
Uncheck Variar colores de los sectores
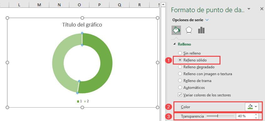180,95
